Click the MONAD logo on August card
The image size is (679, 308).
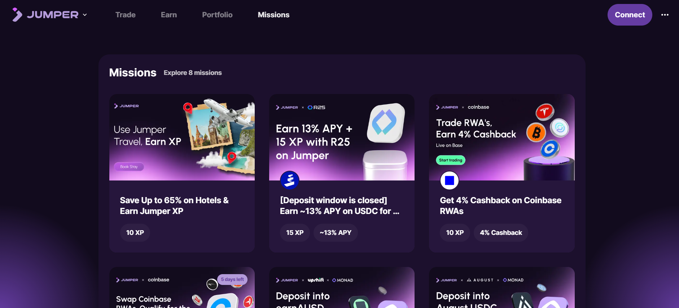pos(513,280)
